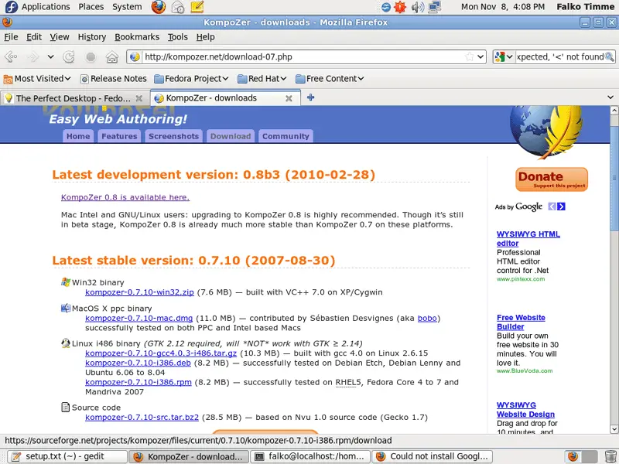
Task: Click the Firefox icon at the bottom panel's right
Action: tap(573, 456)
